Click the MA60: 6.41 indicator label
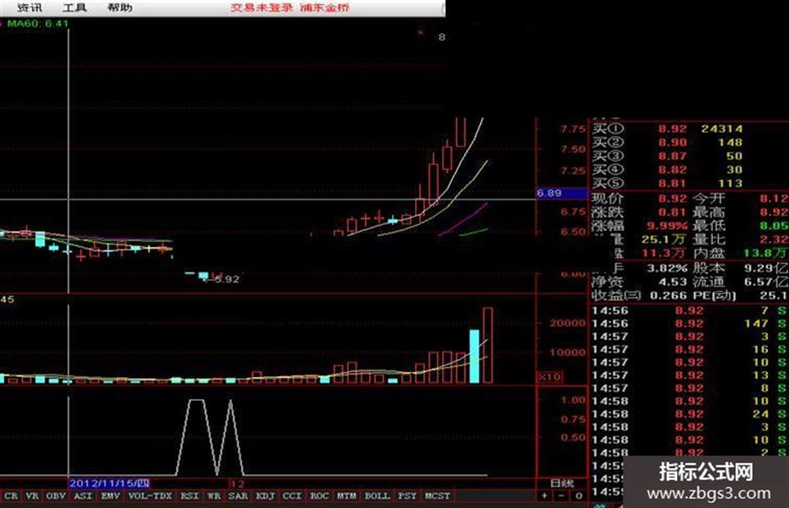Image resolution: width=789 pixels, height=508 pixels. (38, 23)
